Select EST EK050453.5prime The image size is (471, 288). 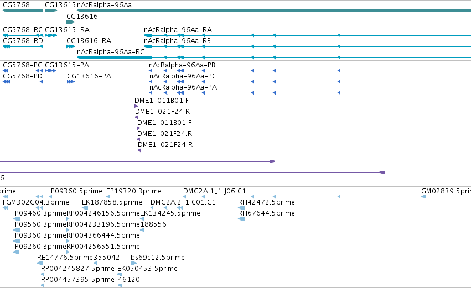pos(147,269)
